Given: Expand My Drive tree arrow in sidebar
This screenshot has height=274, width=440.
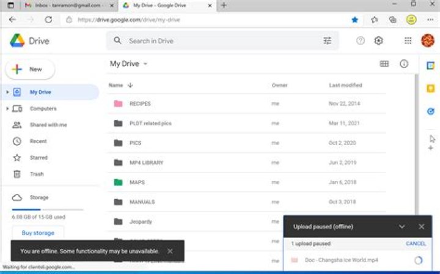Looking at the screenshot, I should click(x=7, y=92).
